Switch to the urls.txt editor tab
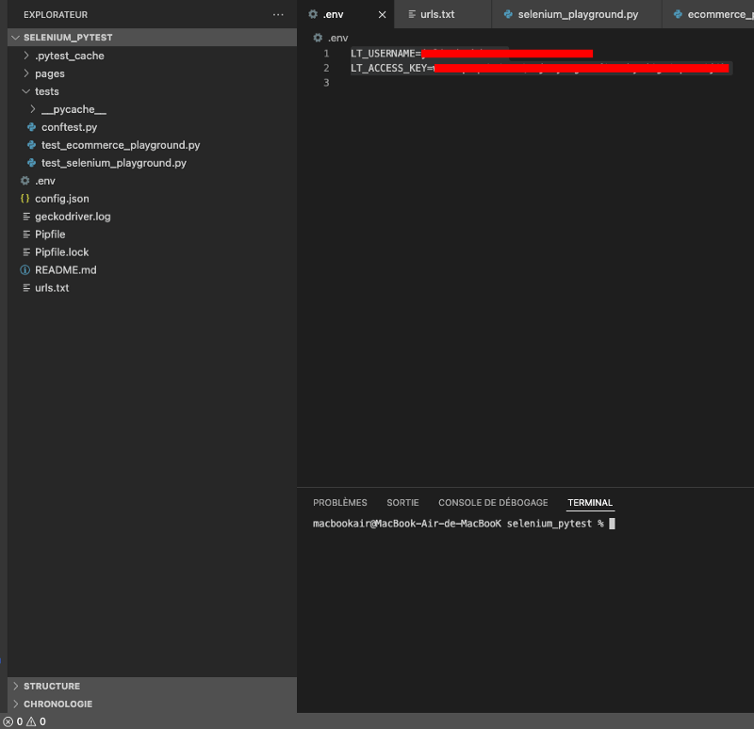Viewport: 754px width, 729px height. [x=440, y=14]
